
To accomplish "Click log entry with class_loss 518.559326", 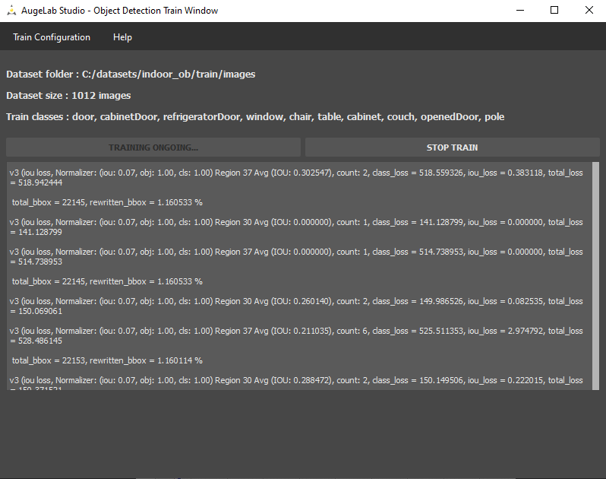I will [296, 177].
